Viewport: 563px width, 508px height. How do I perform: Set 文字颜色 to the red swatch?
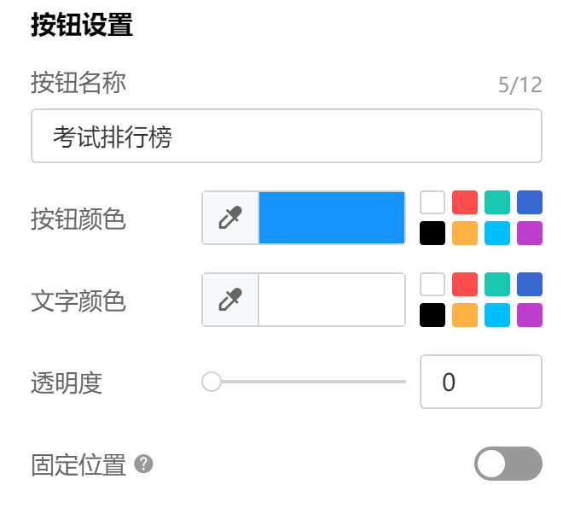(465, 284)
